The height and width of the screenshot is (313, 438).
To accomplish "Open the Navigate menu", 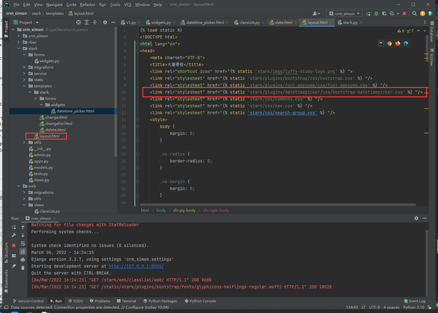I will coord(54,4).
